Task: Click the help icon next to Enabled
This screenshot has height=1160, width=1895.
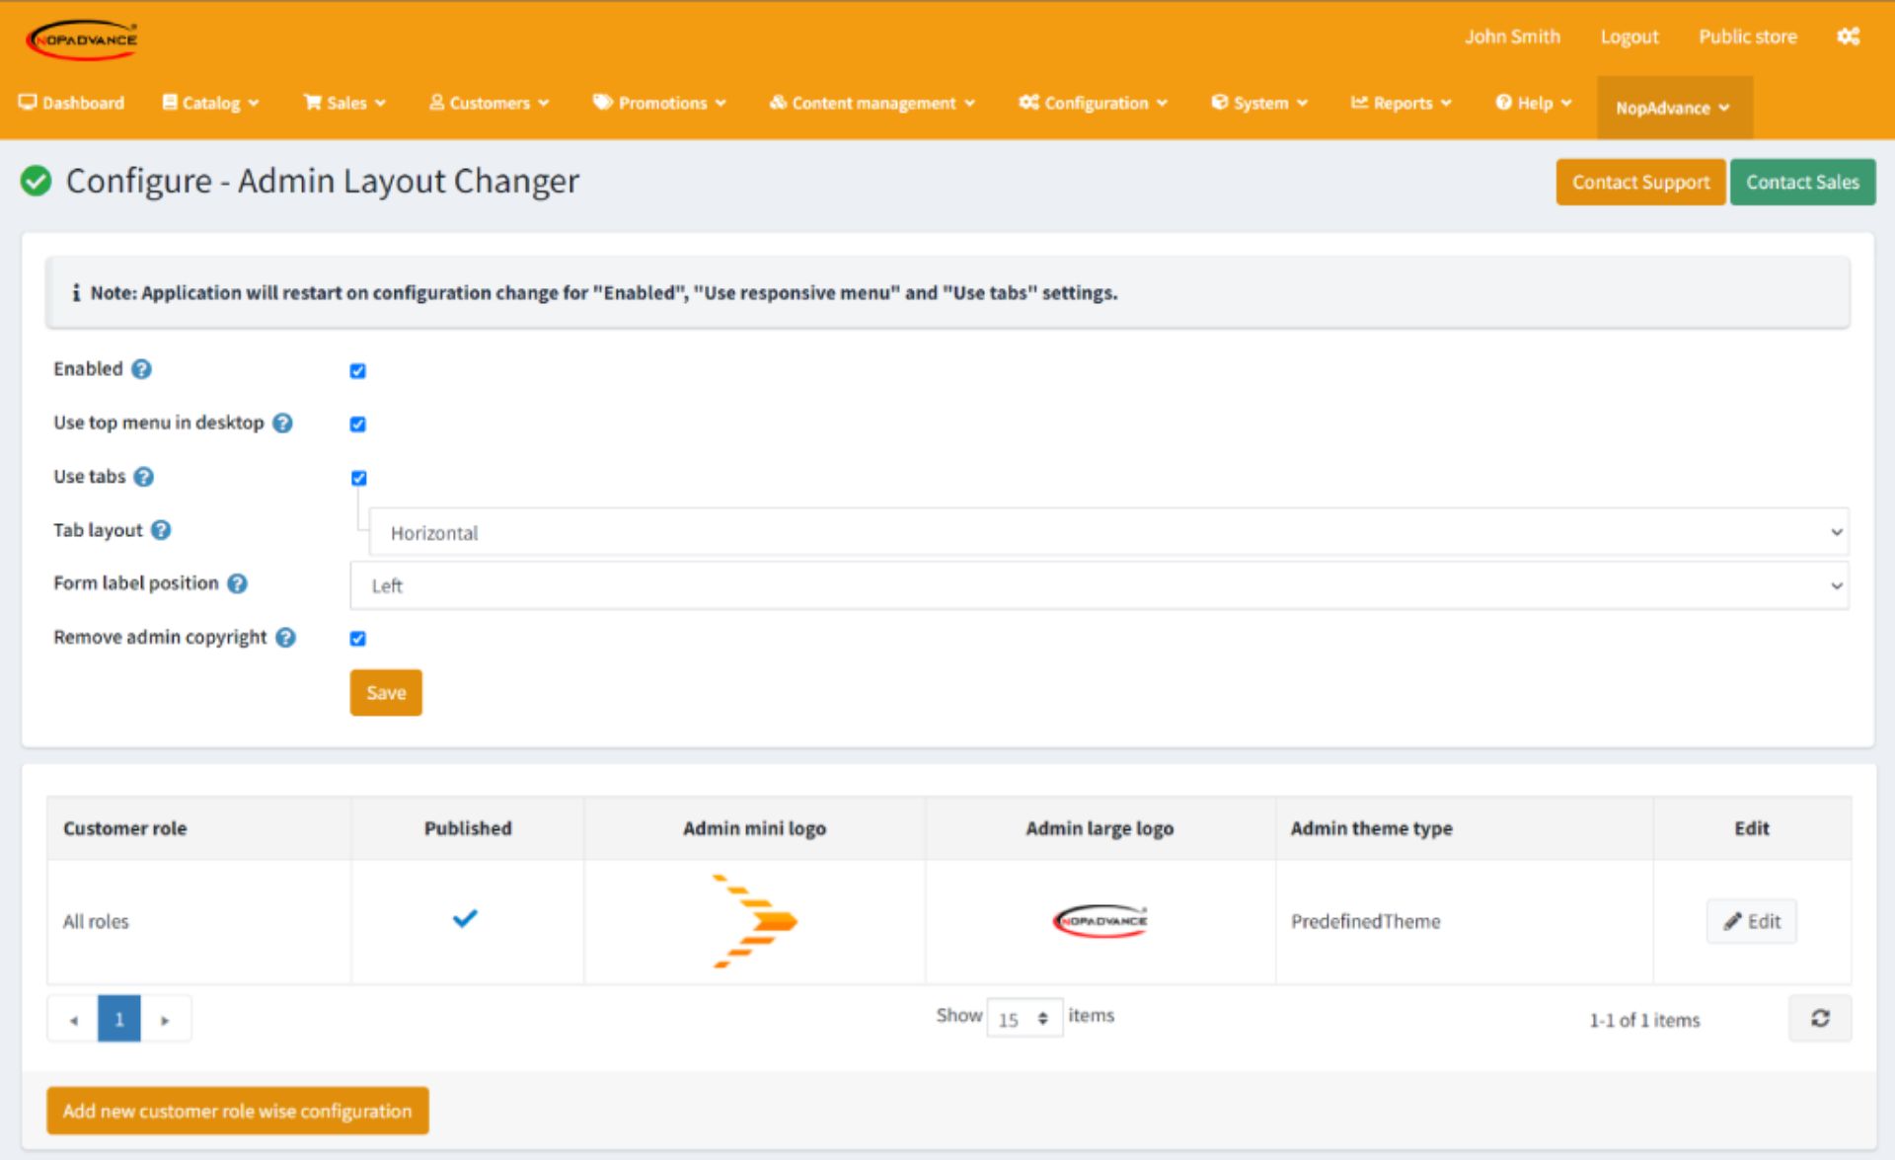Action: (x=141, y=369)
